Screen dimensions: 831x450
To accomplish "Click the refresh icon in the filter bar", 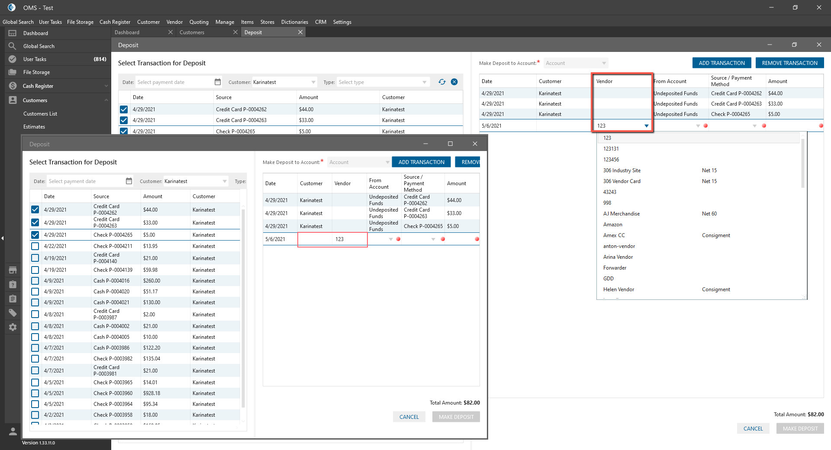I will pyautogui.click(x=442, y=82).
